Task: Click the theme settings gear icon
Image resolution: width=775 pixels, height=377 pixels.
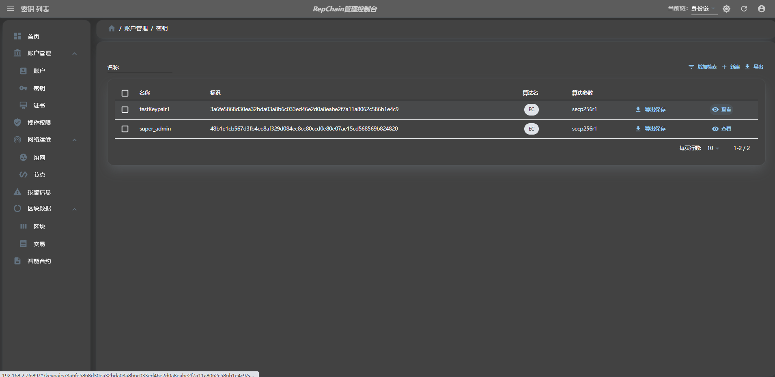Action: click(726, 9)
